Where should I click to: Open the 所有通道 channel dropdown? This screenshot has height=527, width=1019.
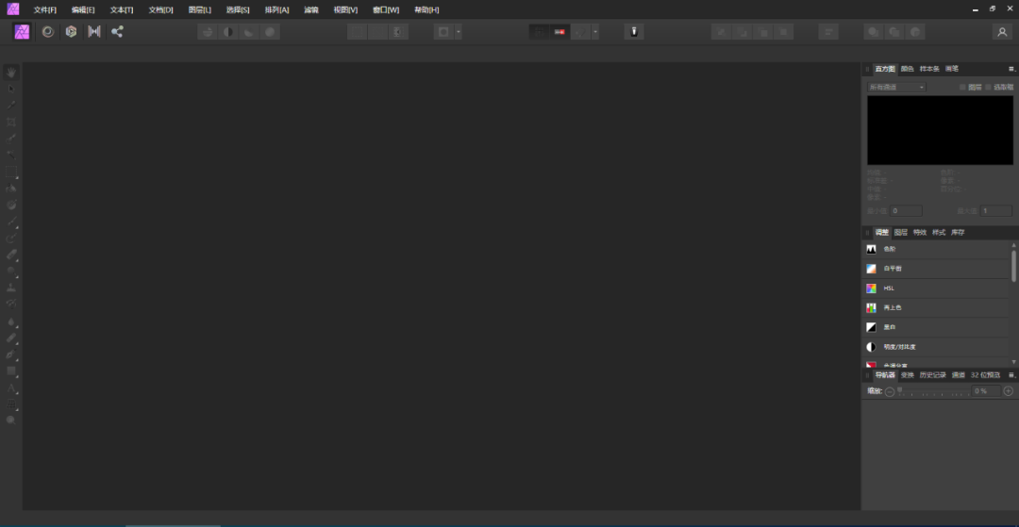[896, 88]
